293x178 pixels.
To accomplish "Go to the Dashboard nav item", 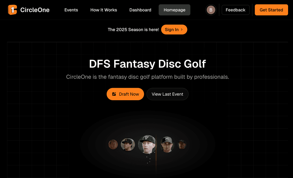I will tap(140, 10).
